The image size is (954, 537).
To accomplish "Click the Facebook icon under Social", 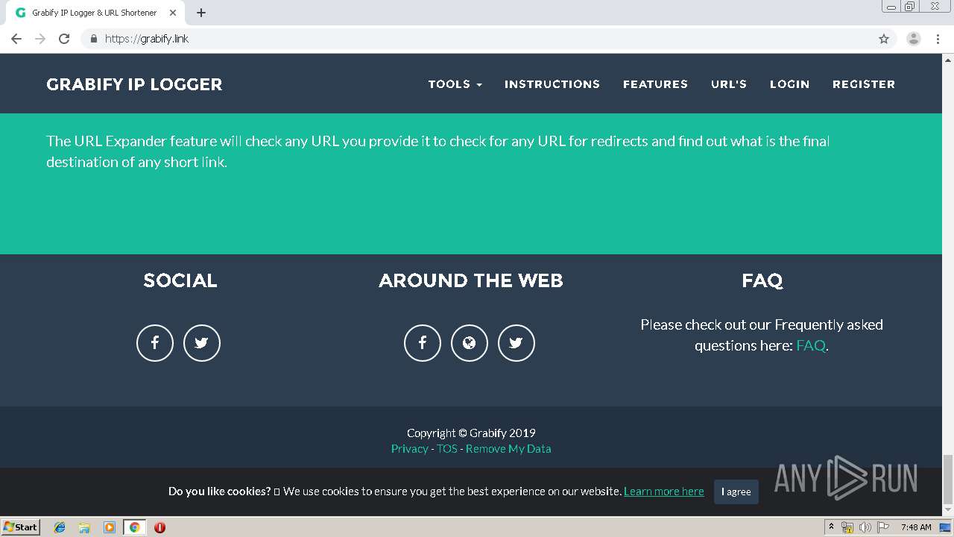I will [x=155, y=343].
